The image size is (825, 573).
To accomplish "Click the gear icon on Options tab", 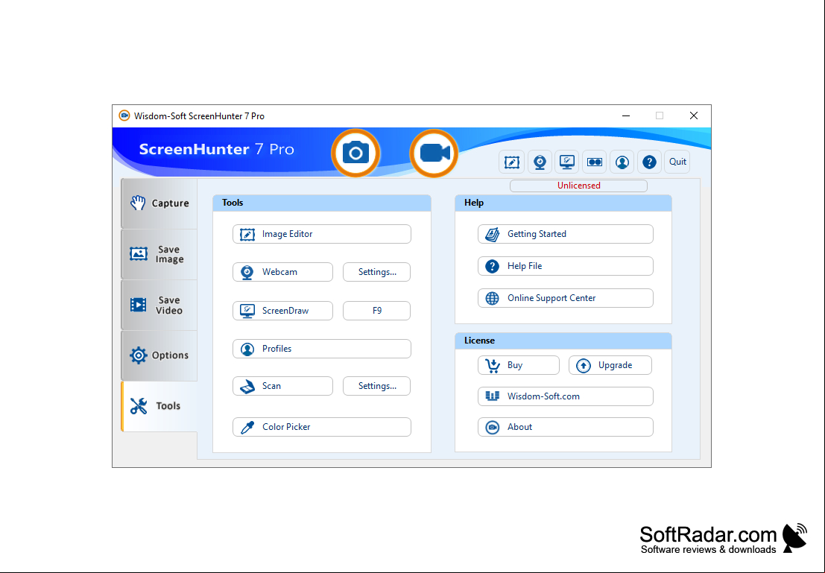I will [139, 355].
